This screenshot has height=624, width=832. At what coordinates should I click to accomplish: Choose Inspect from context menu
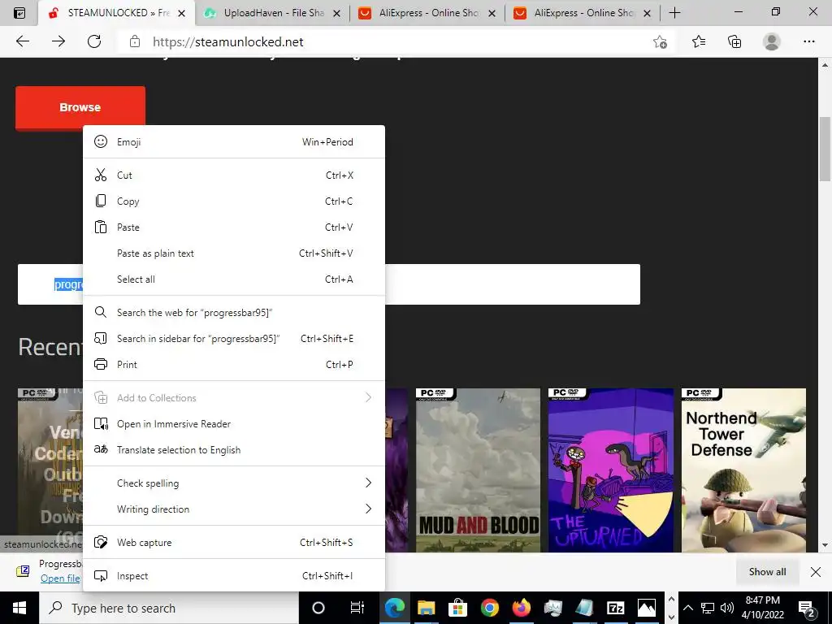(234, 576)
